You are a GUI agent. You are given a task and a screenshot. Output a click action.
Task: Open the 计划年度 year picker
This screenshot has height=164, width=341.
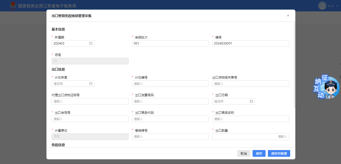71,84
